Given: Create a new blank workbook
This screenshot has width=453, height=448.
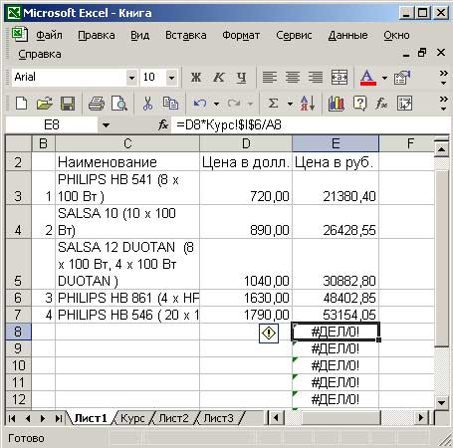Looking at the screenshot, I should 22,104.
